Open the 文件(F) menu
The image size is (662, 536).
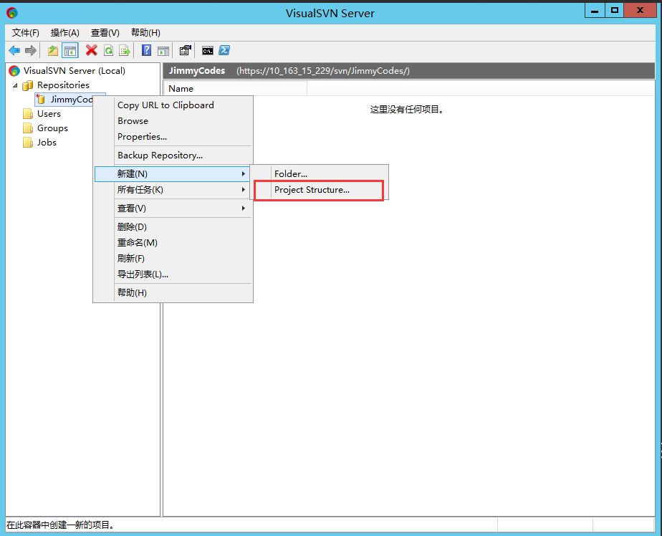click(x=25, y=33)
